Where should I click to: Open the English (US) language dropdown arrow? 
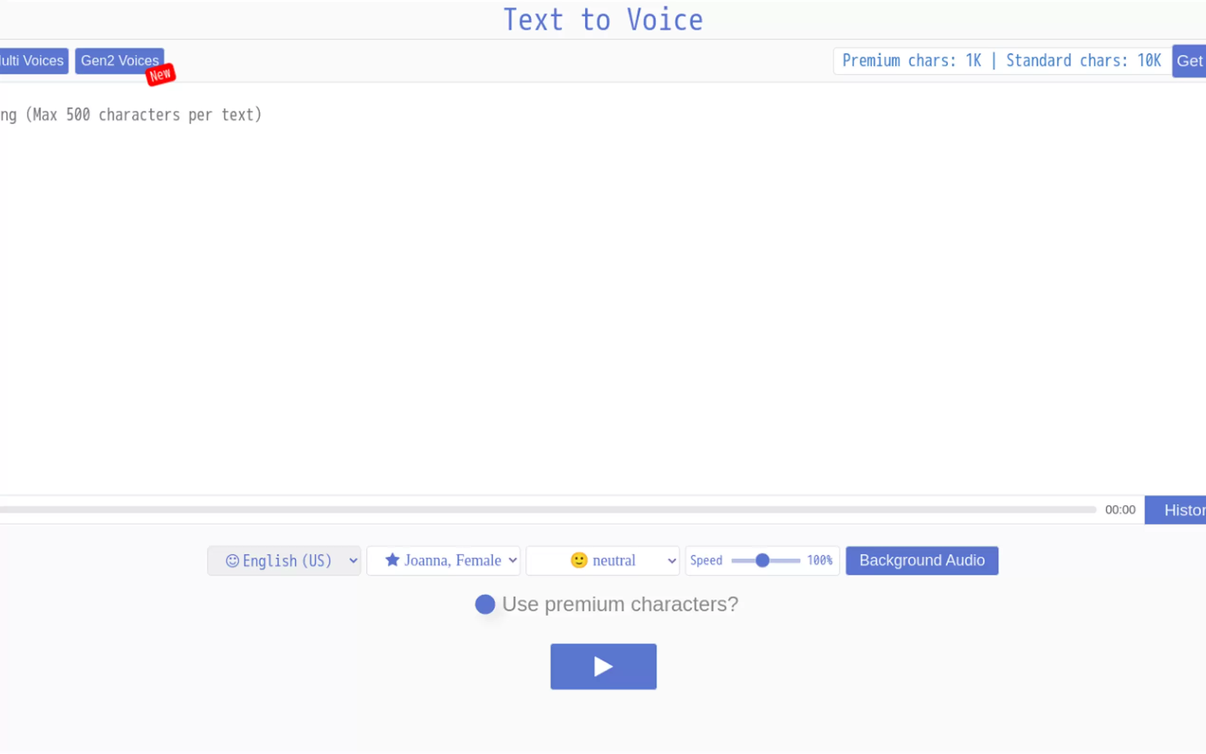pyautogui.click(x=353, y=560)
